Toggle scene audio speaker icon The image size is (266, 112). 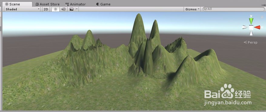click(63, 9)
